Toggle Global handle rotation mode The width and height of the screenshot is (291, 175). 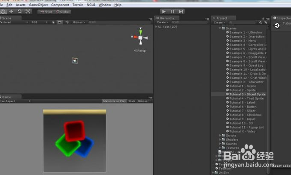pyautogui.click(x=63, y=12)
